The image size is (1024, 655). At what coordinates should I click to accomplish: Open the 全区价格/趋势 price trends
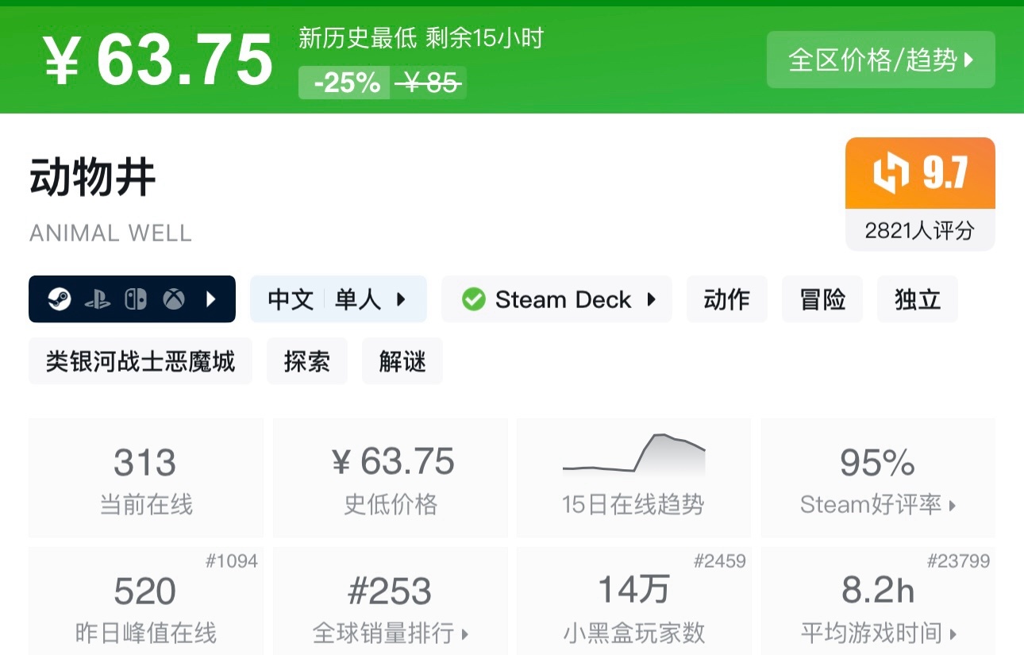pyautogui.click(x=880, y=59)
